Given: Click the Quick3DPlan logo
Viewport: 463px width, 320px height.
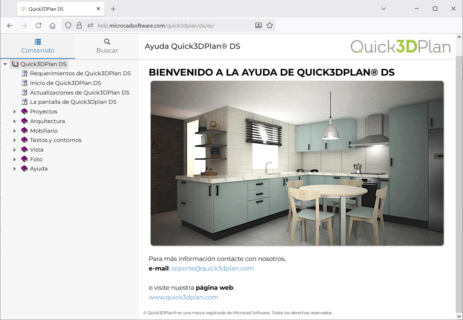Looking at the screenshot, I should pos(400,46).
